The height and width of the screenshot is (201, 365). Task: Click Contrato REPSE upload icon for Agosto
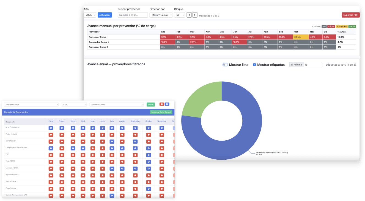[x=122, y=168]
